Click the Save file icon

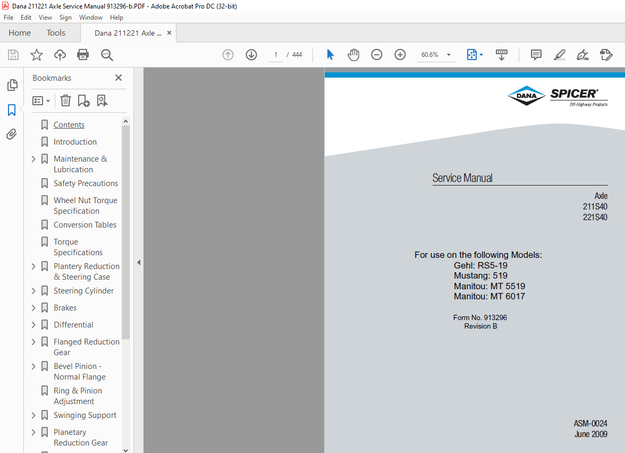pyautogui.click(x=13, y=55)
